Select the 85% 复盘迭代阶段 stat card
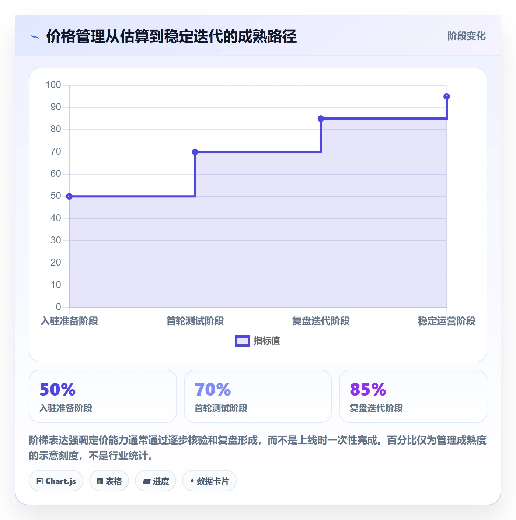The width and height of the screenshot is (516, 520). point(413,396)
